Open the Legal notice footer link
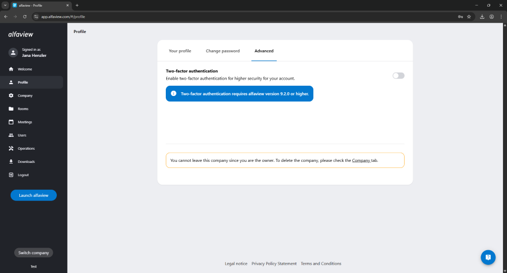Image resolution: width=507 pixels, height=273 pixels. click(x=236, y=263)
